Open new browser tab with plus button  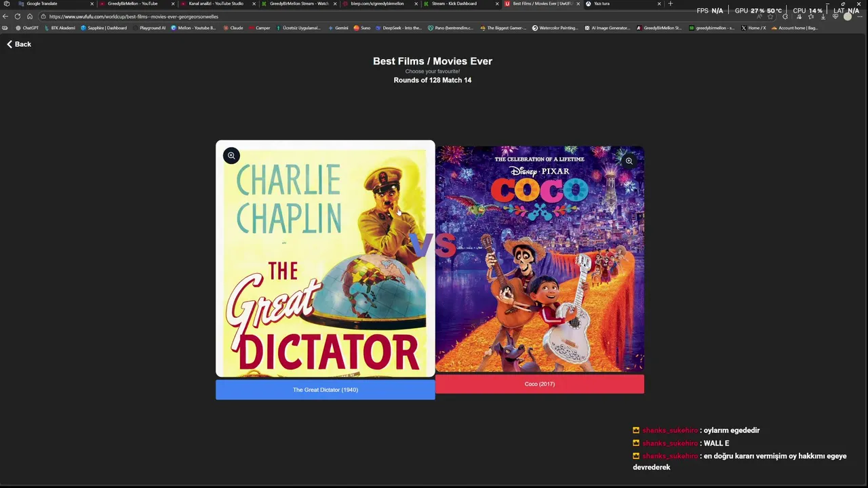pyautogui.click(x=670, y=3)
